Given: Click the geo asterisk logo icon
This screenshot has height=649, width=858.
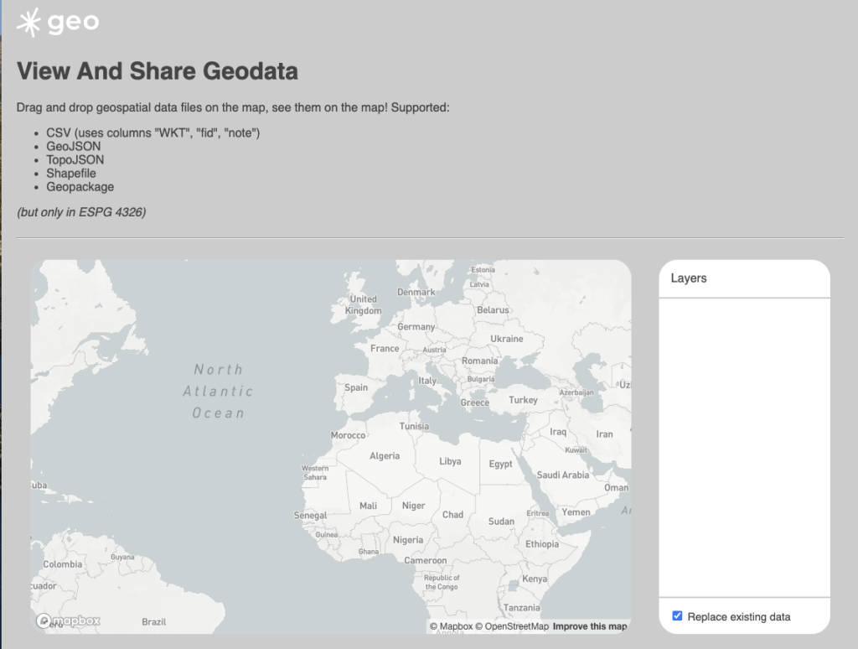Looking at the screenshot, I should point(31,21).
